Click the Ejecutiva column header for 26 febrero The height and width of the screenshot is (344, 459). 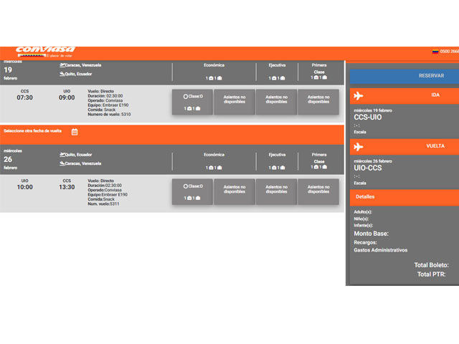click(277, 155)
